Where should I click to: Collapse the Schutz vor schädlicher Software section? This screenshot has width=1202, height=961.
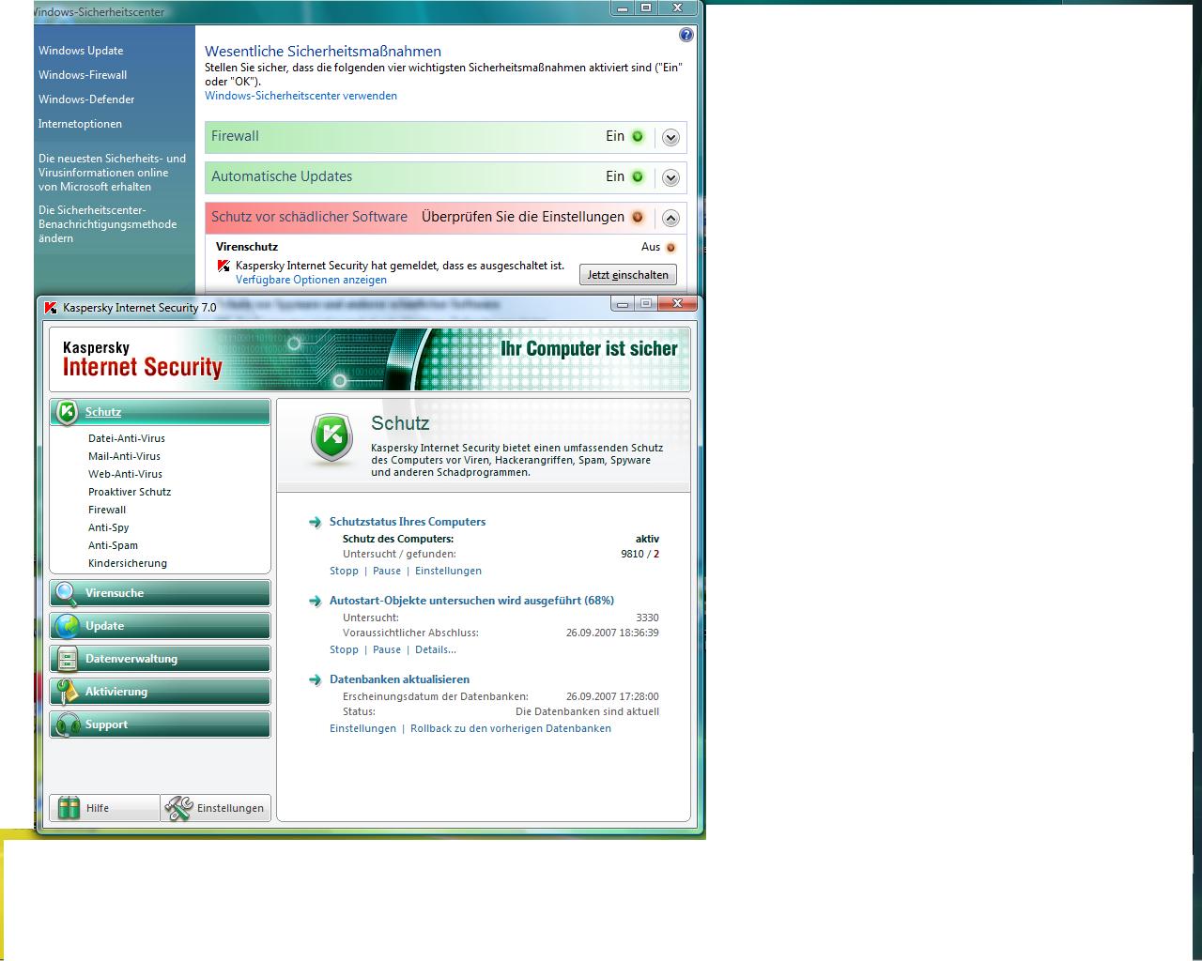(670, 218)
